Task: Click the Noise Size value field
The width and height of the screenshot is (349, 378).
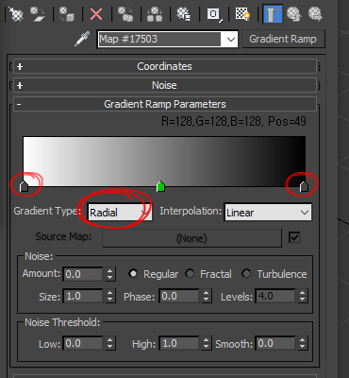Action: [83, 296]
